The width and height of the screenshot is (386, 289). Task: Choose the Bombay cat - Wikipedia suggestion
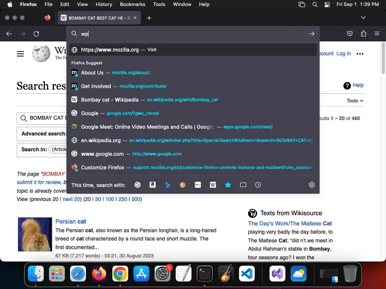coord(193,100)
